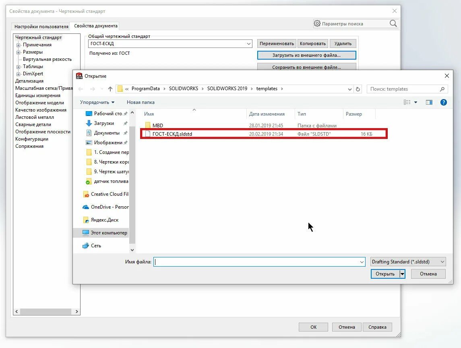The height and width of the screenshot is (348, 461).
Task: Expand Таблицы tree node
Action: coord(18,67)
